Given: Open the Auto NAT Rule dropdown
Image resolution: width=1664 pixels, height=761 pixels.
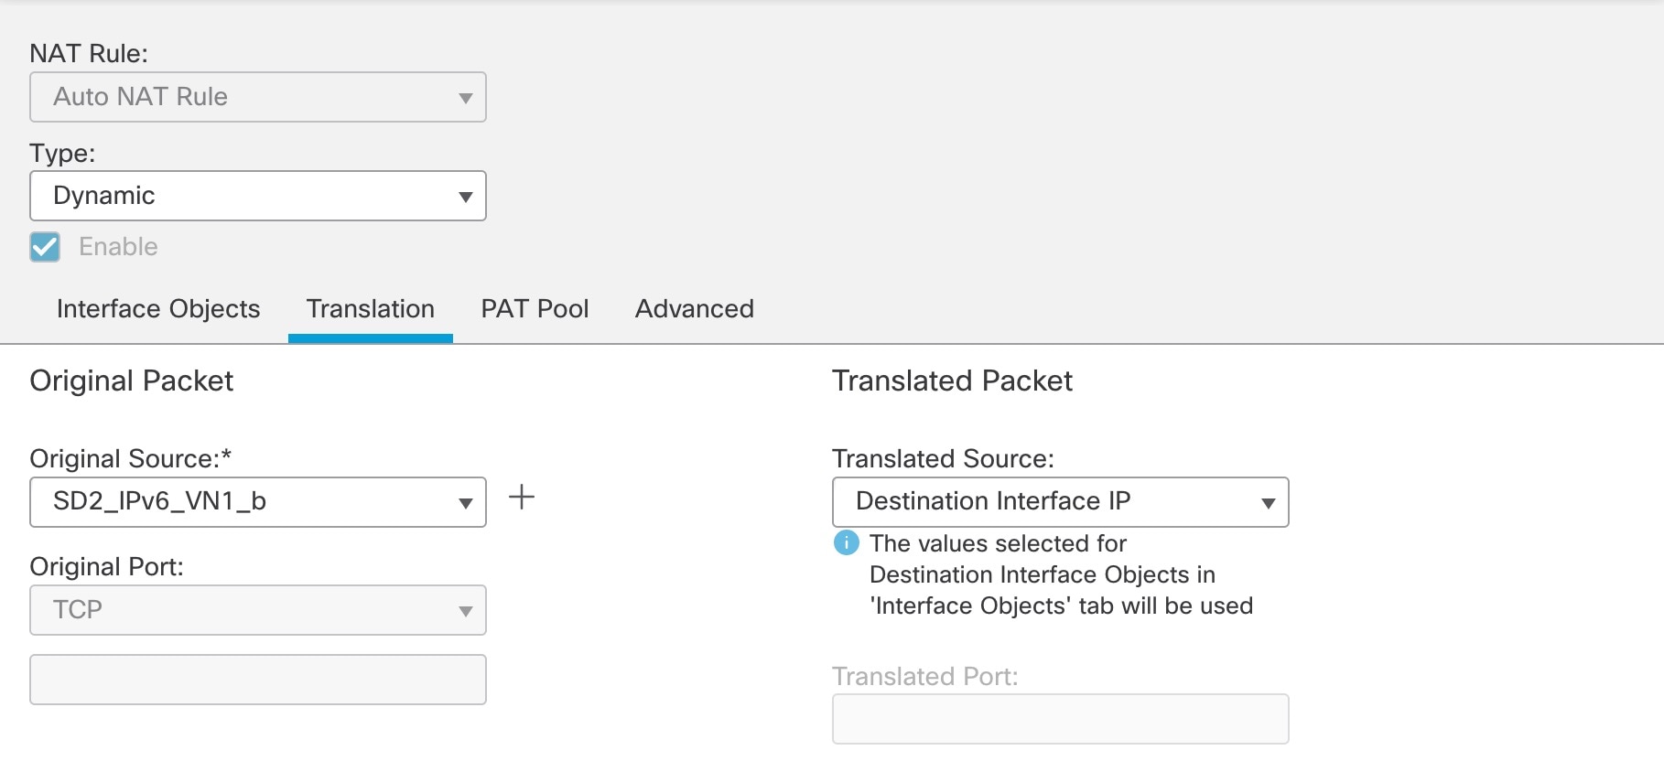Looking at the screenshot, I should (x=258, y=97).
